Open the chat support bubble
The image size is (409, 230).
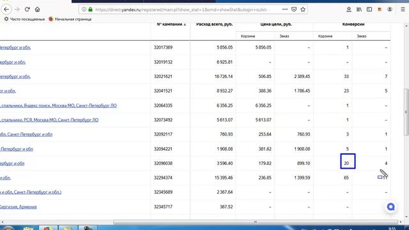390,207
